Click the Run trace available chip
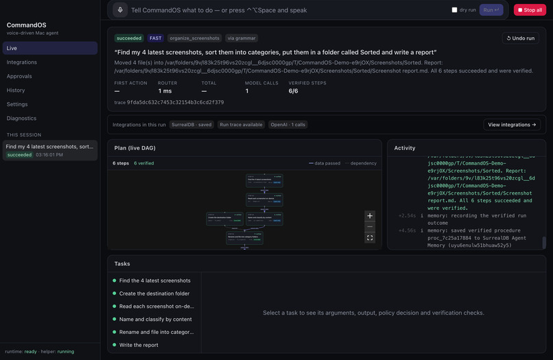This screenshot has height=360, width=553. 241,125
